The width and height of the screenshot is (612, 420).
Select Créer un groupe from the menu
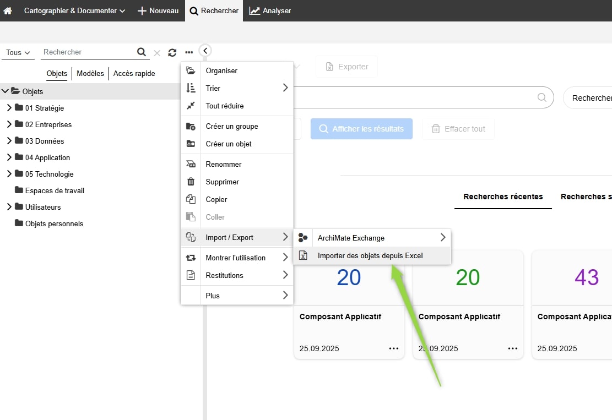[231, 126]
